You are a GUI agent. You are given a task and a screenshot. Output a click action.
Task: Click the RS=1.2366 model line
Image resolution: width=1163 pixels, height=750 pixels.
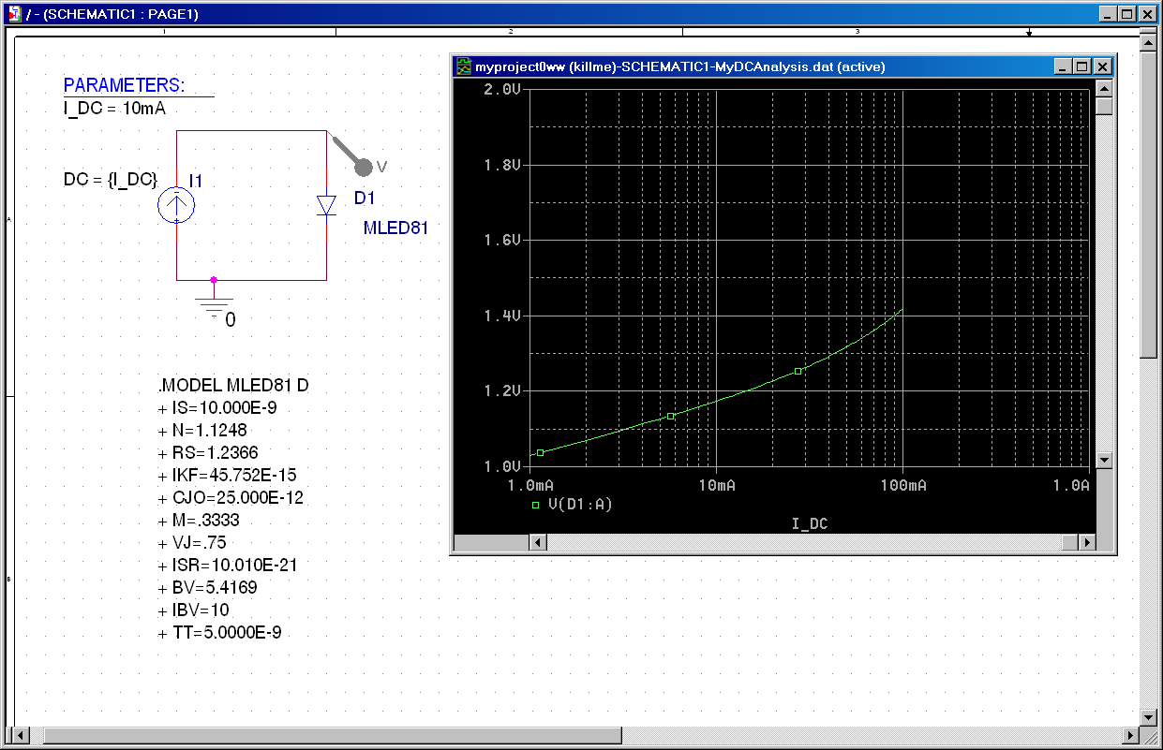208,453
